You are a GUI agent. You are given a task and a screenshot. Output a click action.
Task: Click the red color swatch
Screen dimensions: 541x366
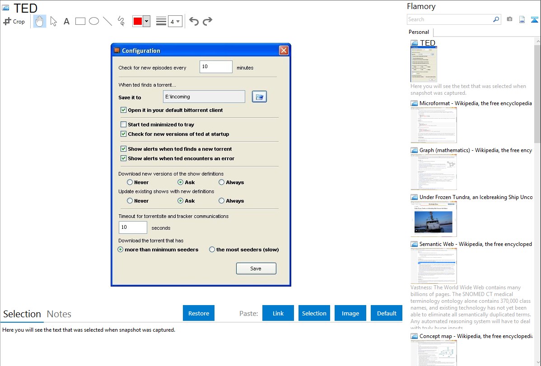(x=138, y=21)
